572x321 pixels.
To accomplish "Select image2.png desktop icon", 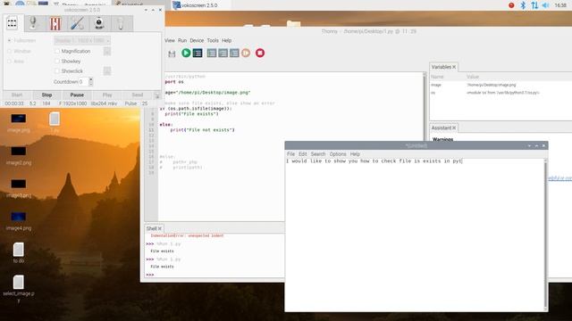I will tap(19, 155).
